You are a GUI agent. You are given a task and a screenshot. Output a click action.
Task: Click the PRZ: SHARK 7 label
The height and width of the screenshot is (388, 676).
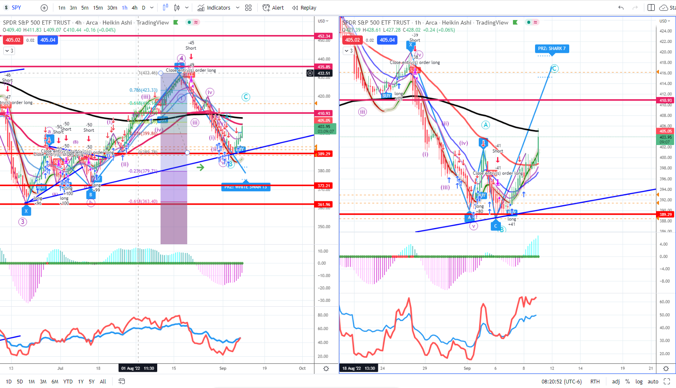click(552, 48)
